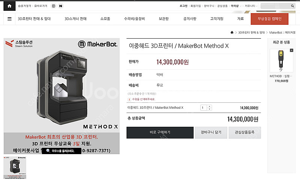The image size is (300, 186).
Task: Click the breadcrumb home icon
Action: pyautogui.click(x=232, y=33)
